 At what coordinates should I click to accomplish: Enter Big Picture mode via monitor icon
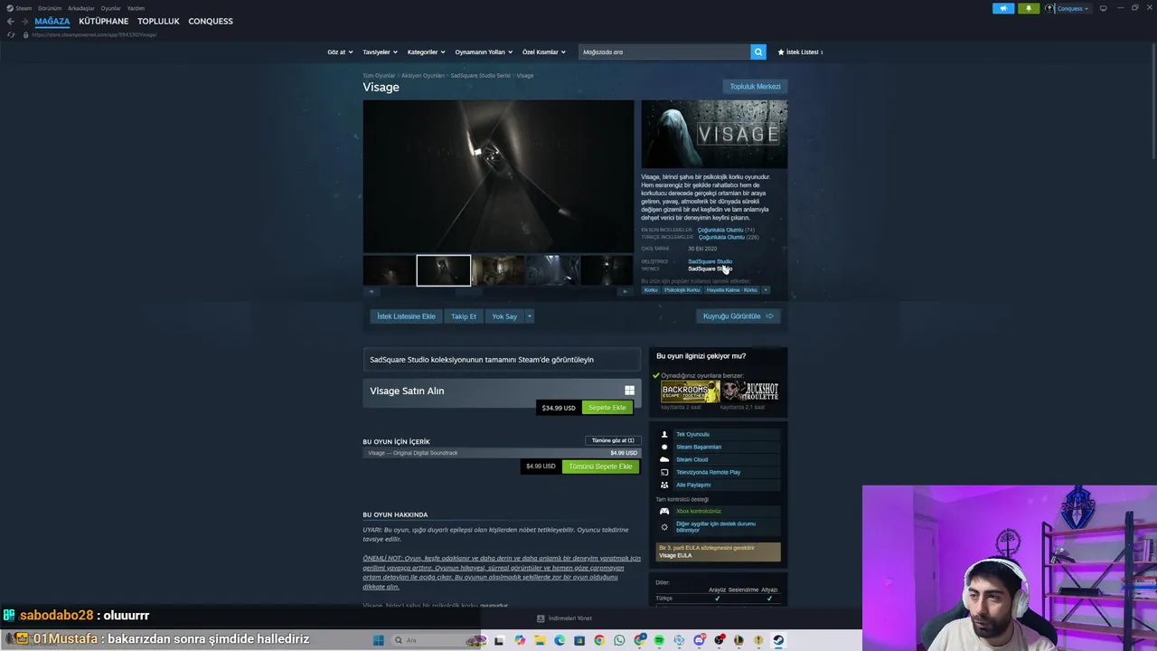(x=1103, y=8)
